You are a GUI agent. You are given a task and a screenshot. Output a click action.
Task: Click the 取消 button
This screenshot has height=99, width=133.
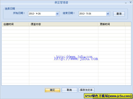[69, 90]
